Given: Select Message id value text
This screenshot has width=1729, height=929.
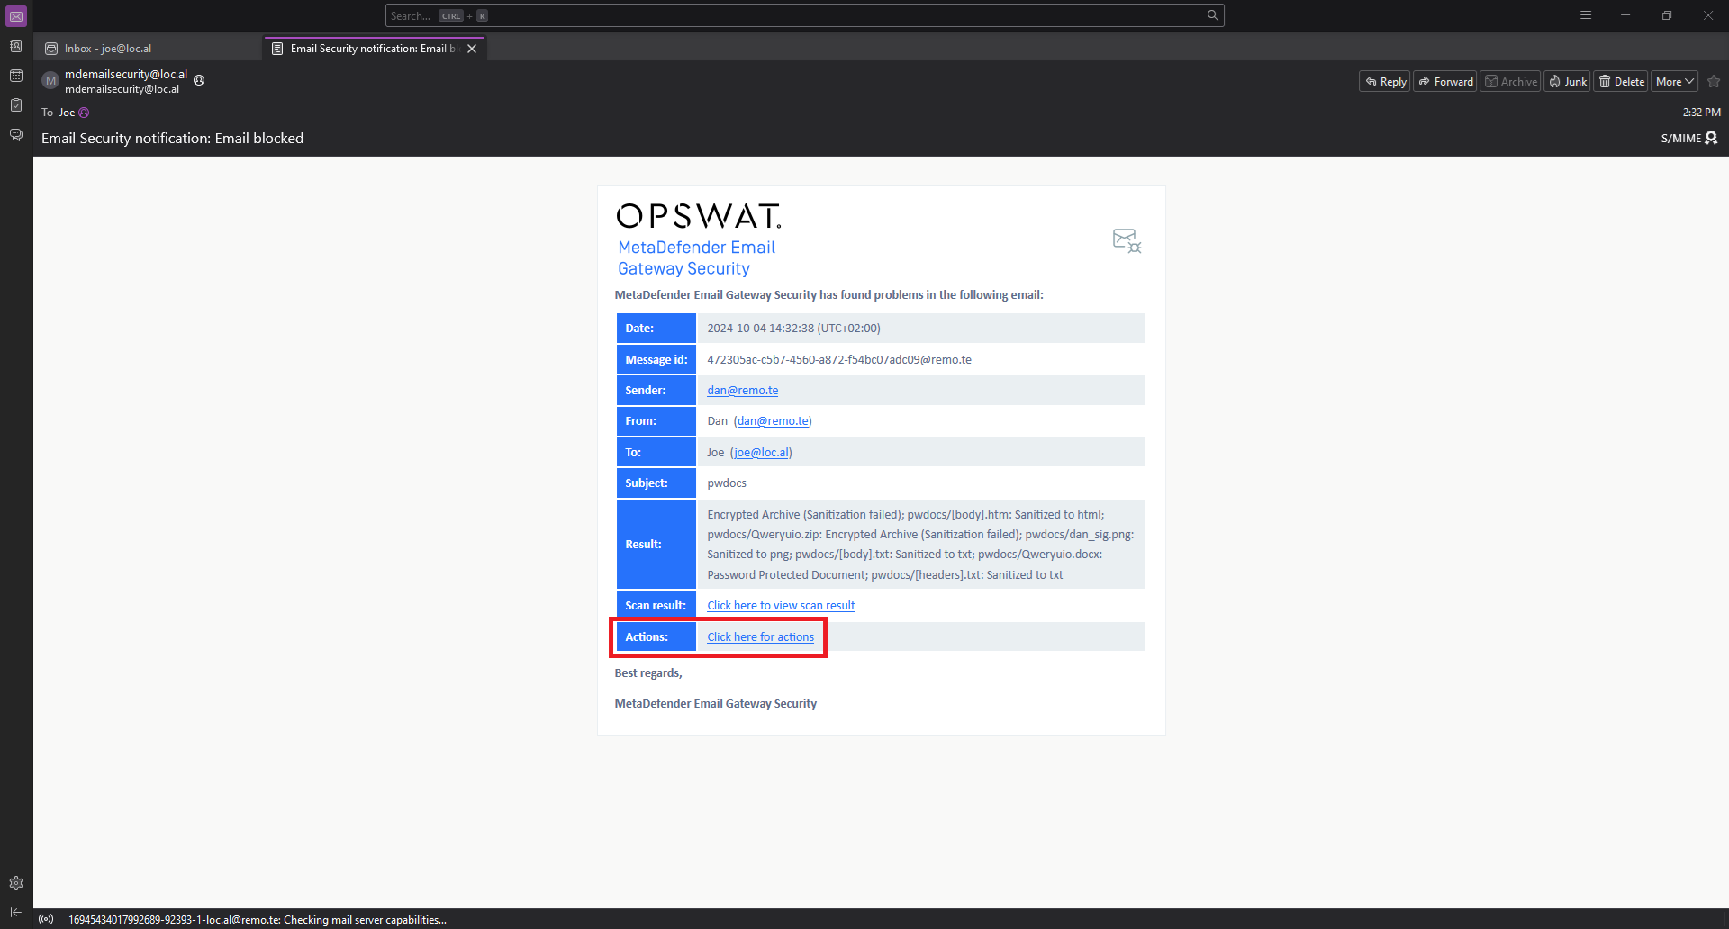Looking at the screenshot, I should pyautogui.click(x=839, y=360).
